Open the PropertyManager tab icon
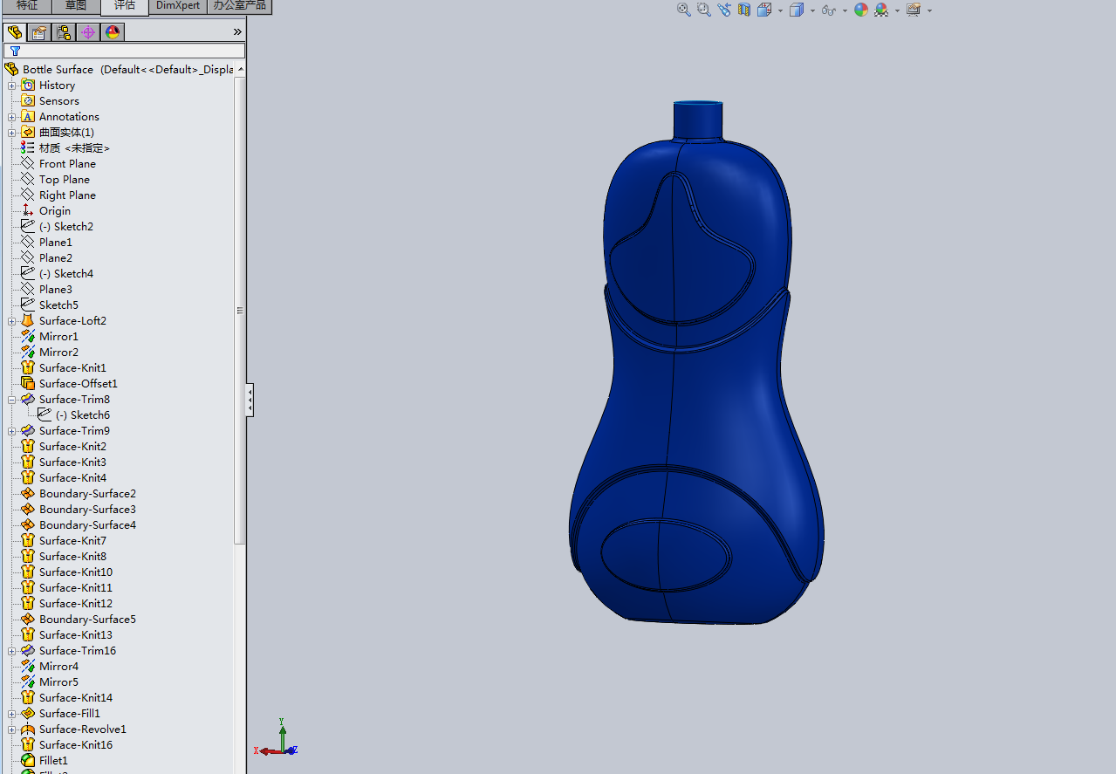The height and width of the screenshot is (774, 1116). coord(39,32)
